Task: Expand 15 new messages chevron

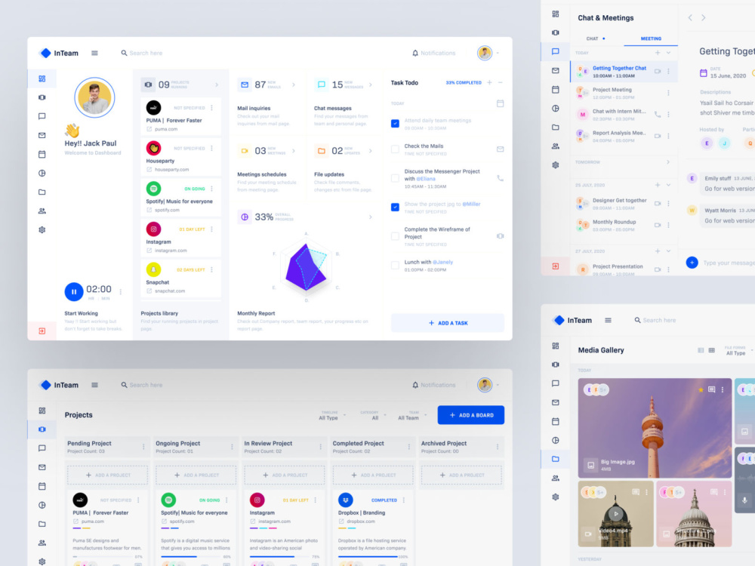Action: coord(370,85)
